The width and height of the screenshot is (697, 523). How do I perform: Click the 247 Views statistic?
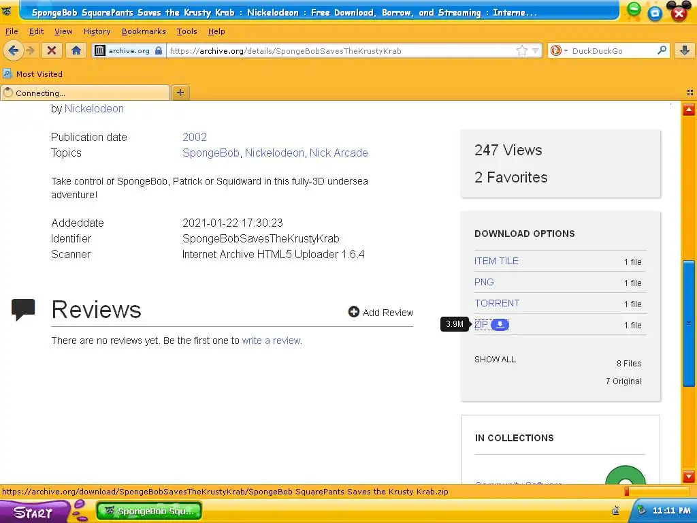click(508, 150)
